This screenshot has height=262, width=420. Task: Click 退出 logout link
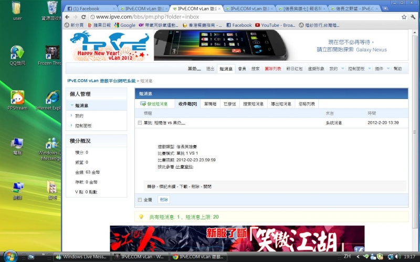(x=210, y=69)
